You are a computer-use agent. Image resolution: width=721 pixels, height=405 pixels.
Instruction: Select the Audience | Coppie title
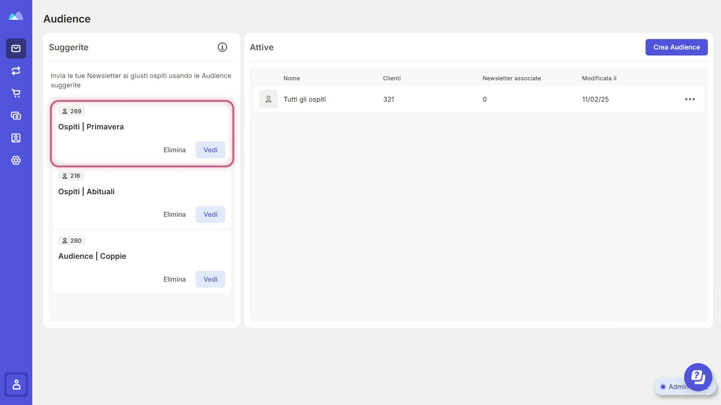tap(92, 256)
